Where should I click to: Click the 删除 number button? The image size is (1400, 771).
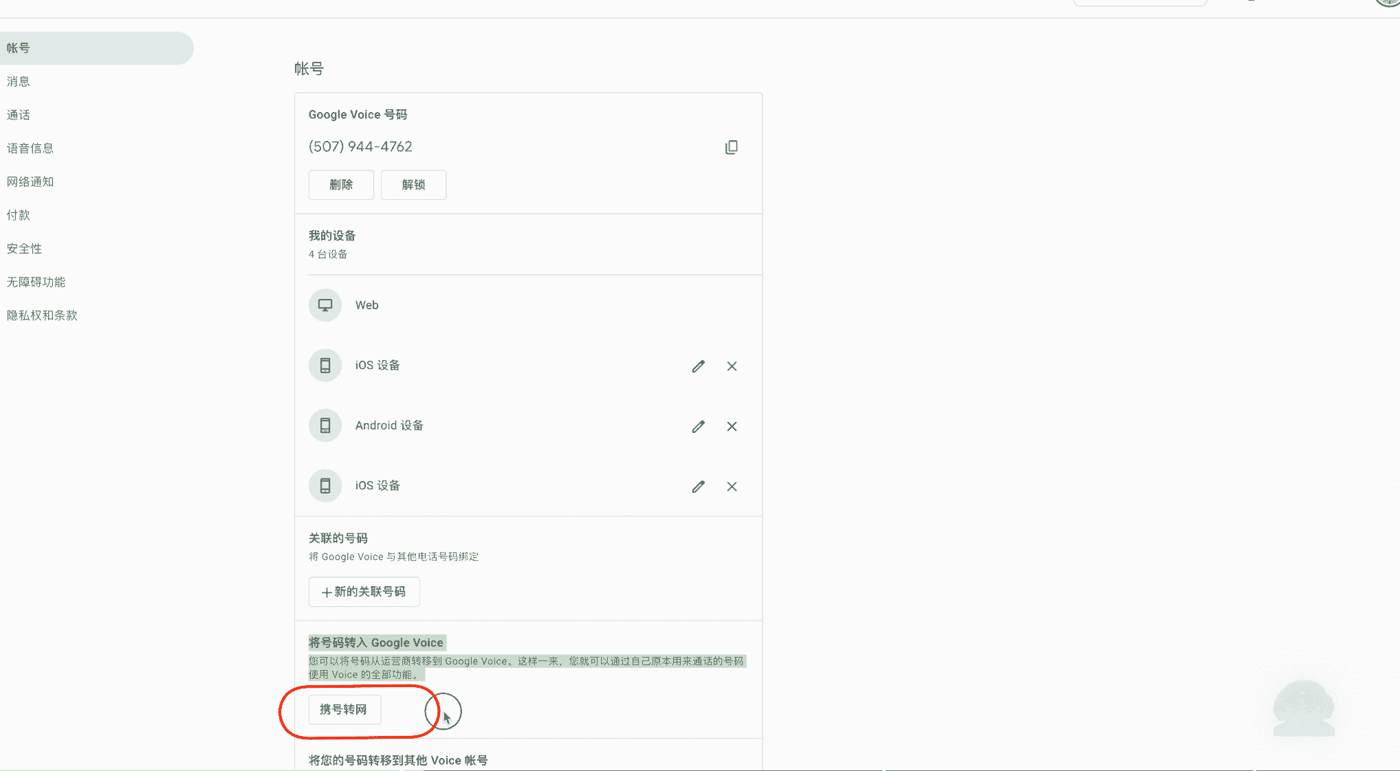click(341, 185)
